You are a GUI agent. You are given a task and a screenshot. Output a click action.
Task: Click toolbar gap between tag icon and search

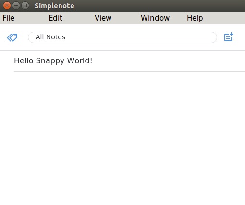click(x=23, y=37)
